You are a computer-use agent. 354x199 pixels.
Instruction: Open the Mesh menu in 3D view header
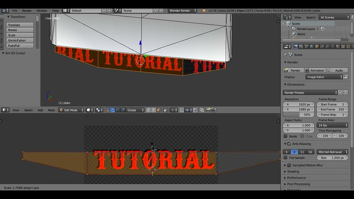click(x=51, y=110)
